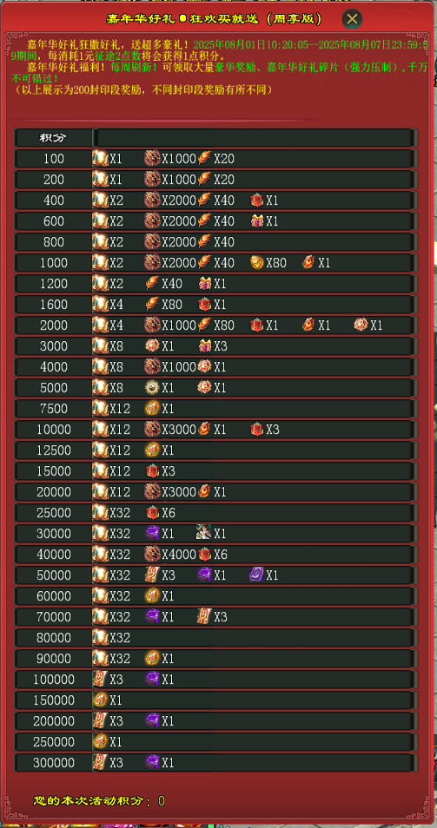Close the carnival gift event window
Viewport: 437px width, 828px height.
point(353,19)
